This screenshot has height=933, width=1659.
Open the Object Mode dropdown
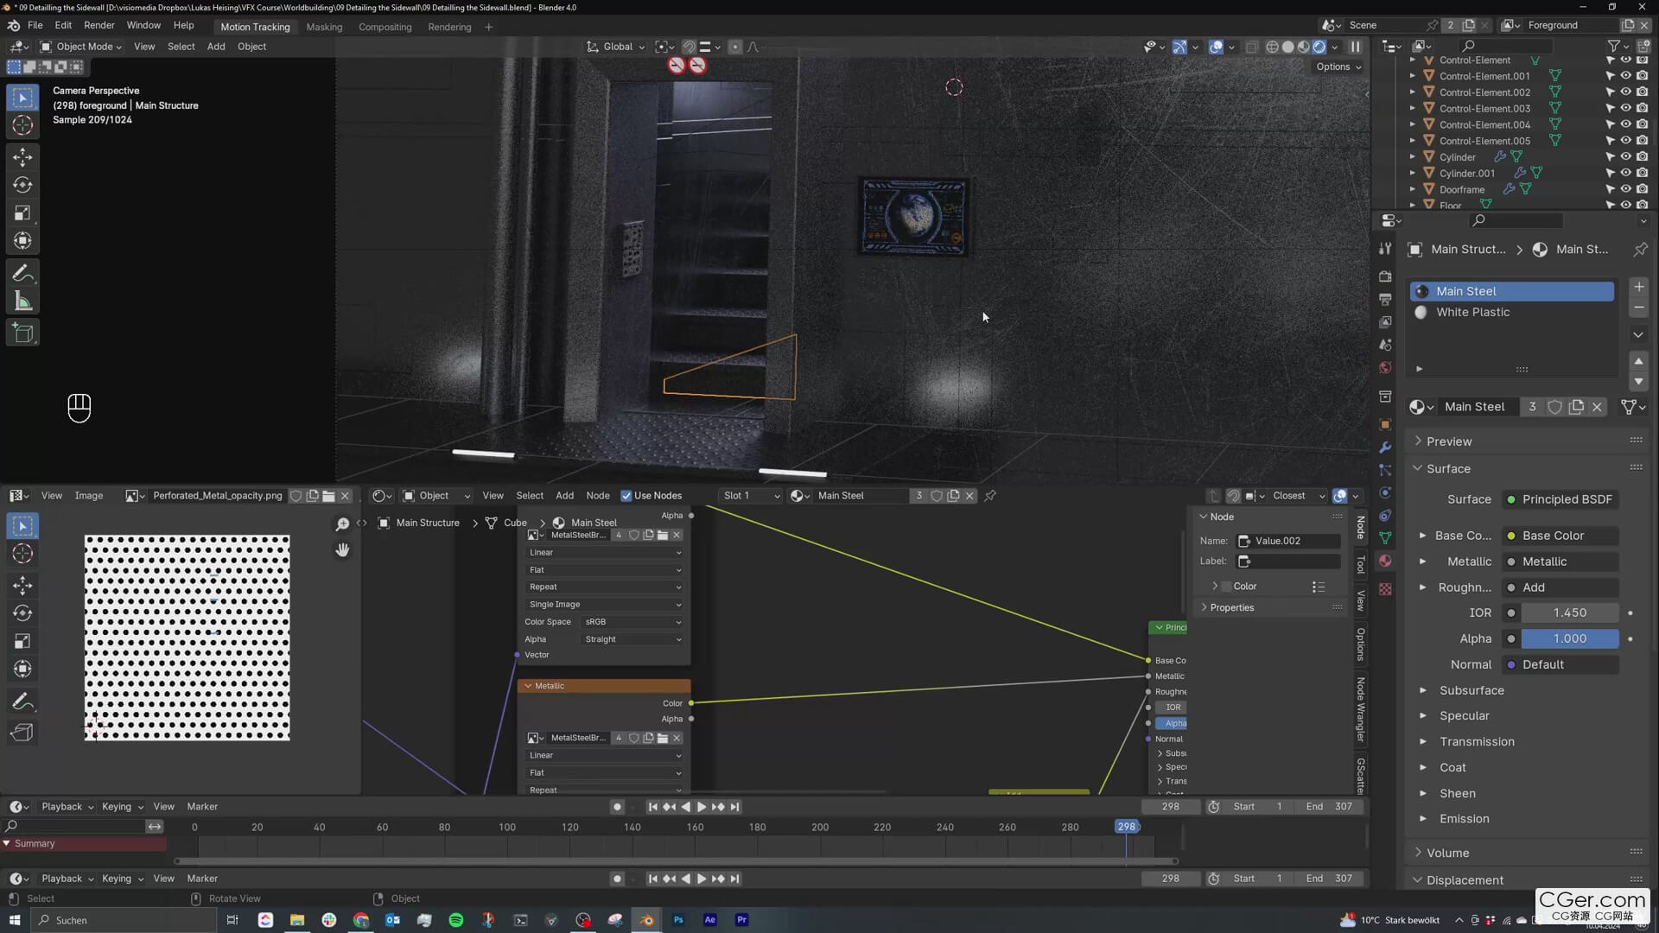81,47
